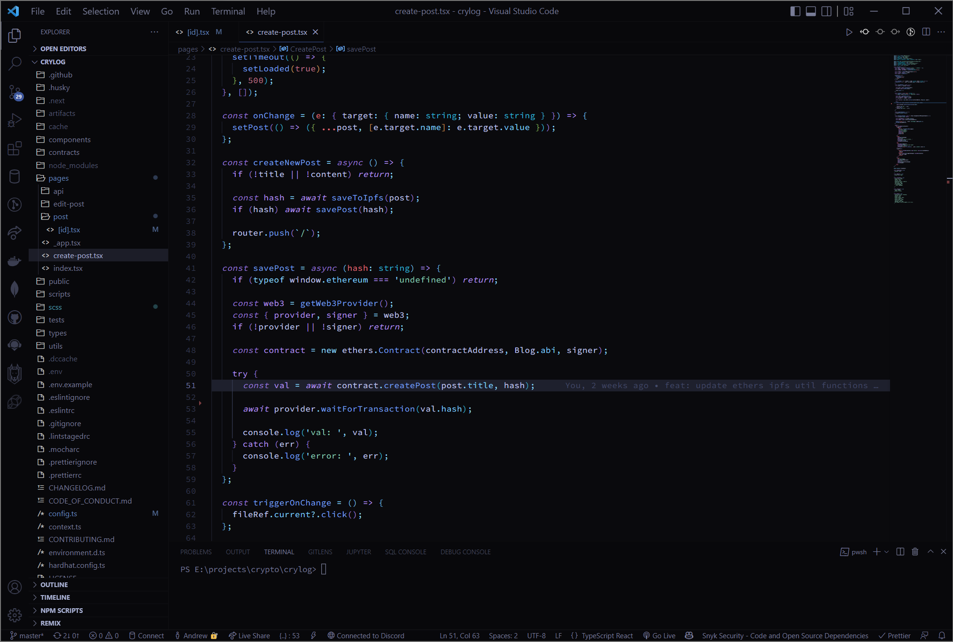Screen dimensions: 953x642
Task: Open Run and Debug view
Action: 15,120
